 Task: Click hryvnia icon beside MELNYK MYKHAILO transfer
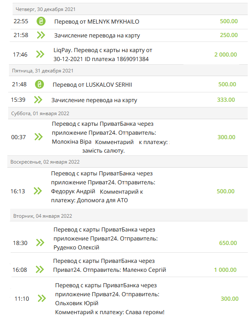coord(41,21)
